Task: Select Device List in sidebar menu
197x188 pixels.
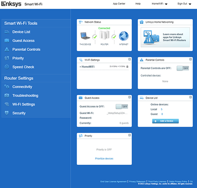Action: [21, 32]
